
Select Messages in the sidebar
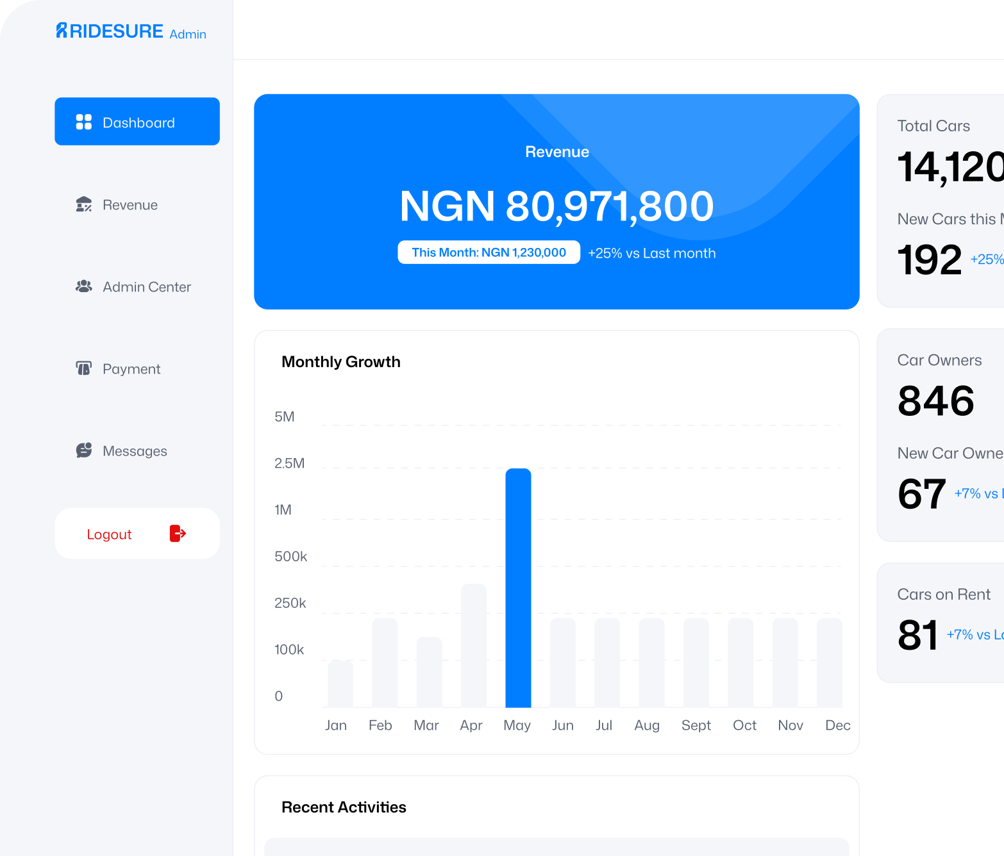[135, 451]
